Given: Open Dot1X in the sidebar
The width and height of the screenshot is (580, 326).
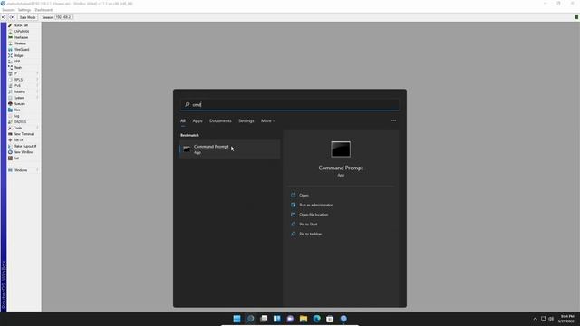Looking at the screenshot, I should (x=18, y=140).
